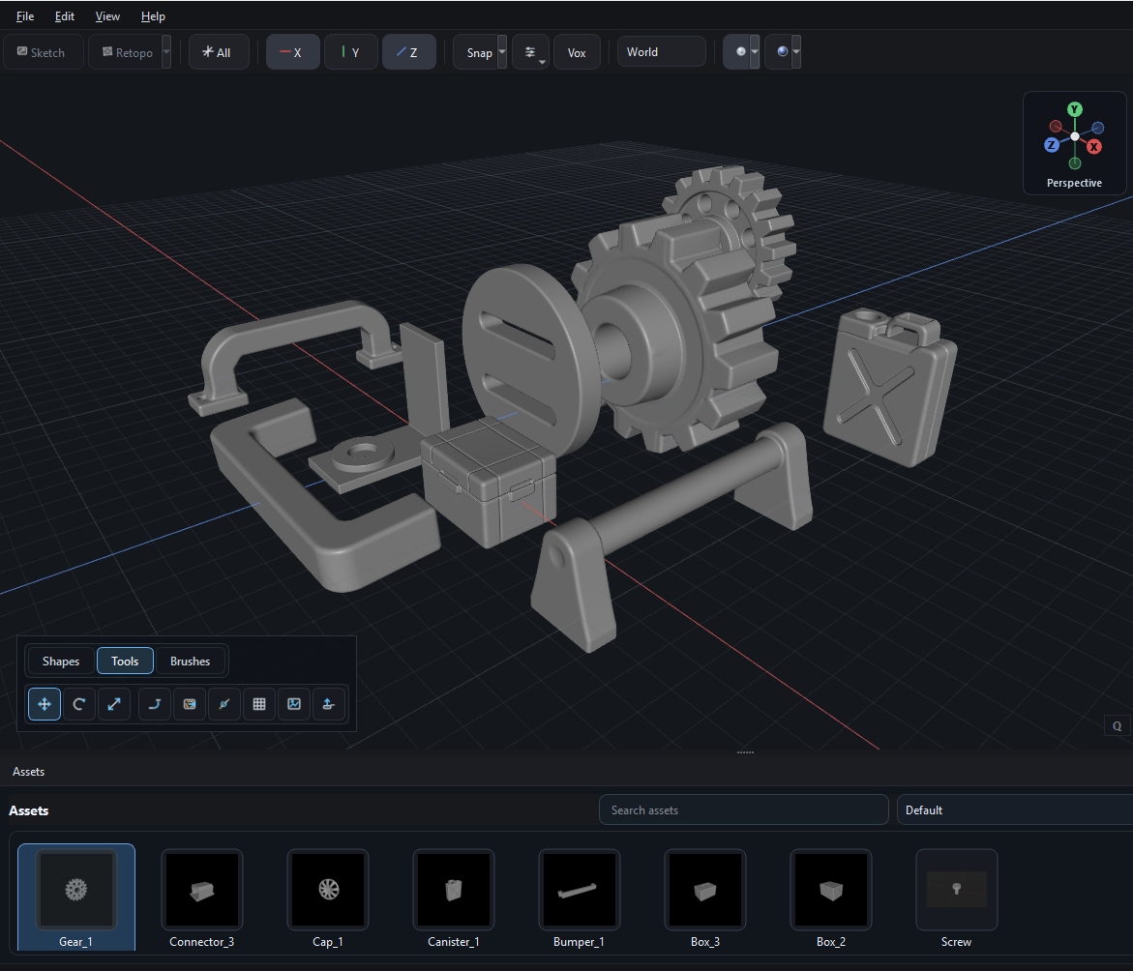This screenshot has height=971, width=1133.
Task: Click the blue Z axis on gizmo
Action: pos(1052,144)
